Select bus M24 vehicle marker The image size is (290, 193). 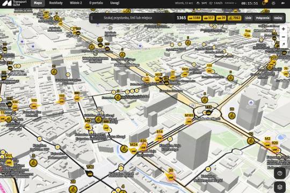(x=133, y=151)
